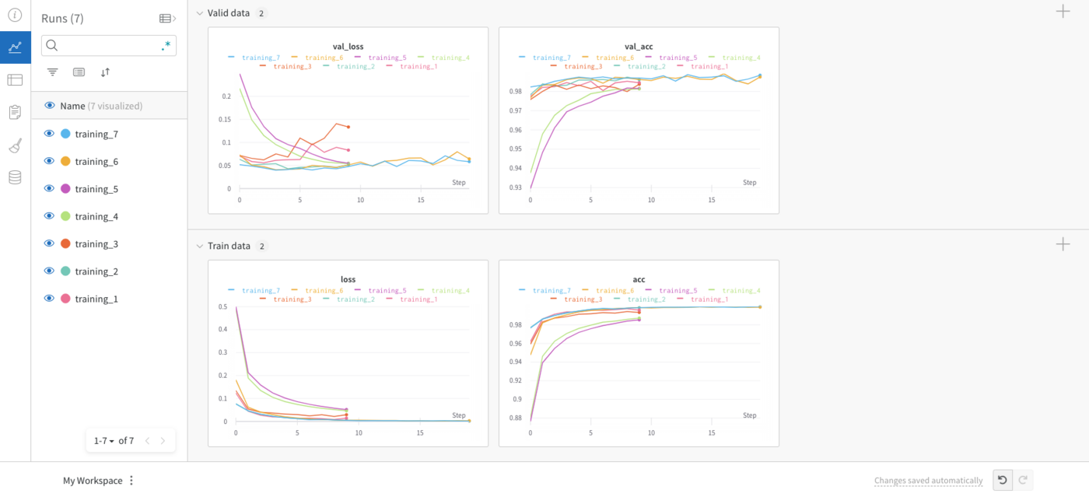The width and height of the screenshot is (1089, 497).
Task: Open the run overview info icon
Action: 15,15
